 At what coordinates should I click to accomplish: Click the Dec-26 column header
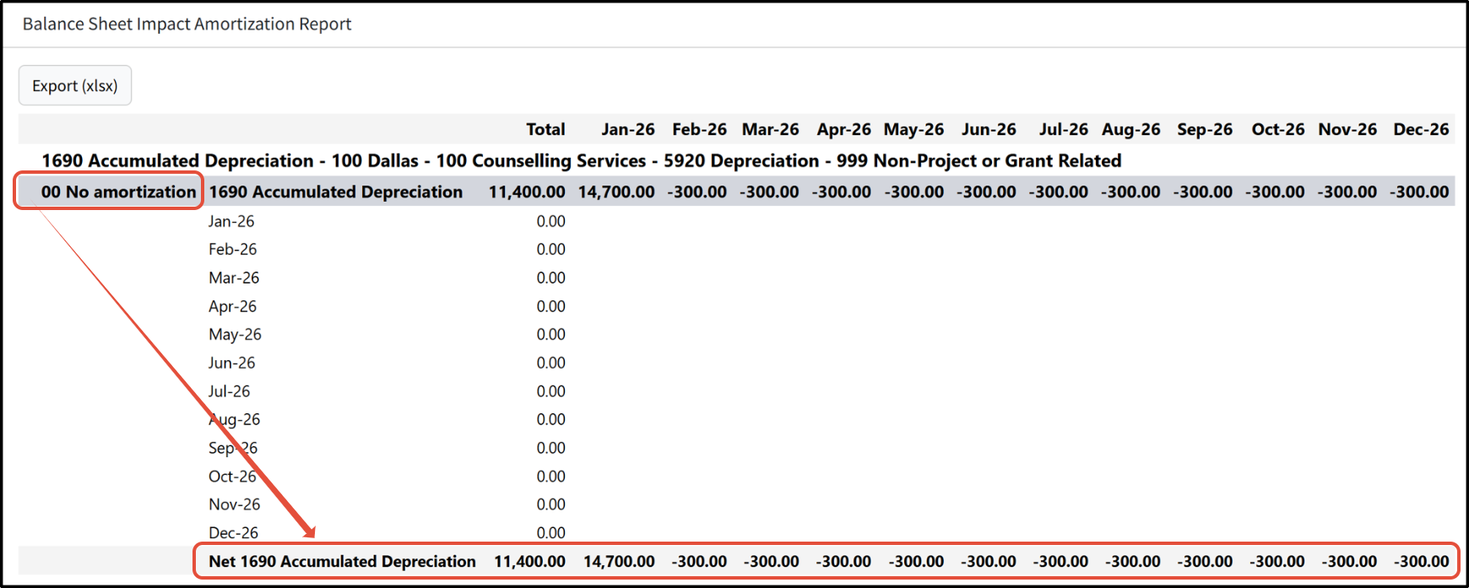click(x=1421, y=129)
